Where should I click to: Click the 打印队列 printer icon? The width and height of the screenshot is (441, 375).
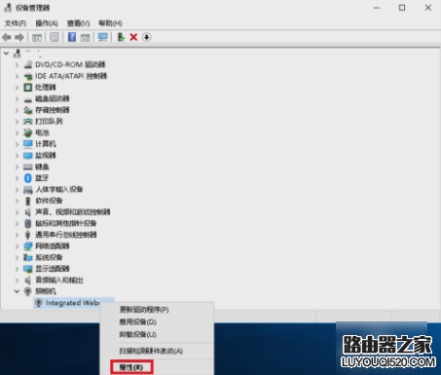pos(28,122)
